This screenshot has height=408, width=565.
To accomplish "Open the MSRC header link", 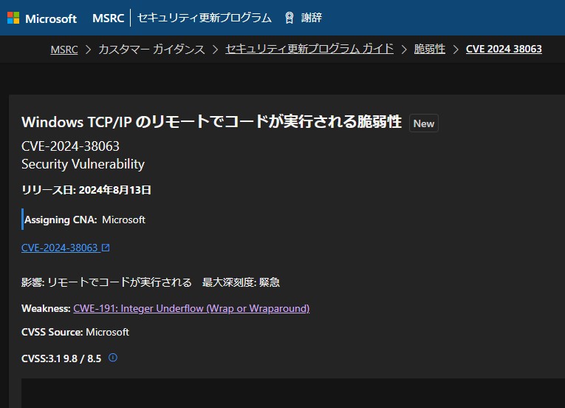I will pyautogui.click(x=108, y=18).
